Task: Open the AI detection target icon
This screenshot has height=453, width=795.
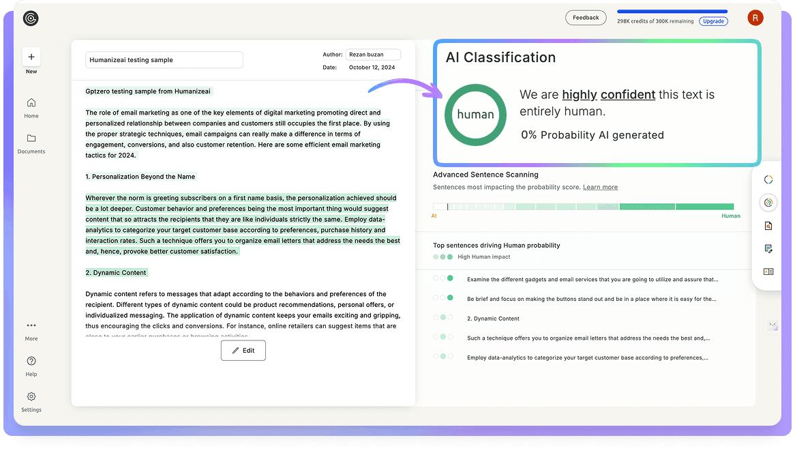Action: tap(768, 203)
